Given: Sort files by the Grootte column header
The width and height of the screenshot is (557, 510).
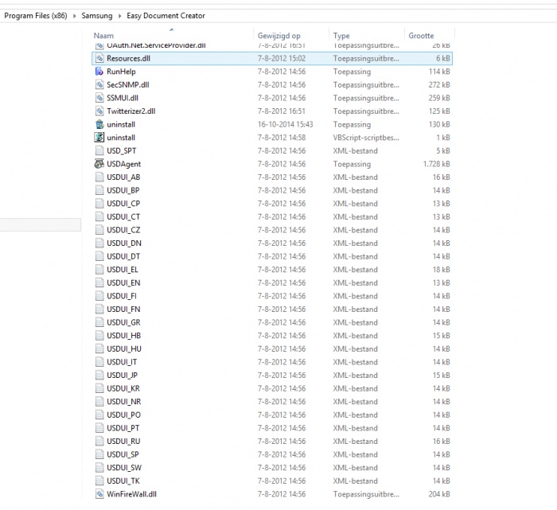Looking at the screenshot, I should (x=421, y=36).
